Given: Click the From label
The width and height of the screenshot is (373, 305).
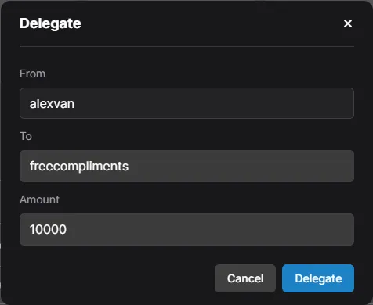Looking at the screenshot, I should (x=32, y=74).
